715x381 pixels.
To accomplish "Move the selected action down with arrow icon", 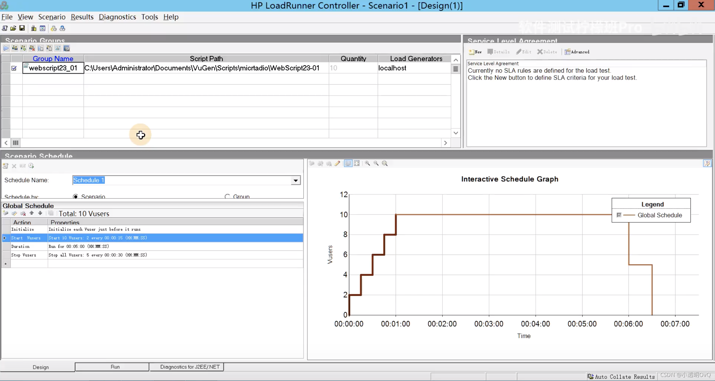I will [40, 213].
